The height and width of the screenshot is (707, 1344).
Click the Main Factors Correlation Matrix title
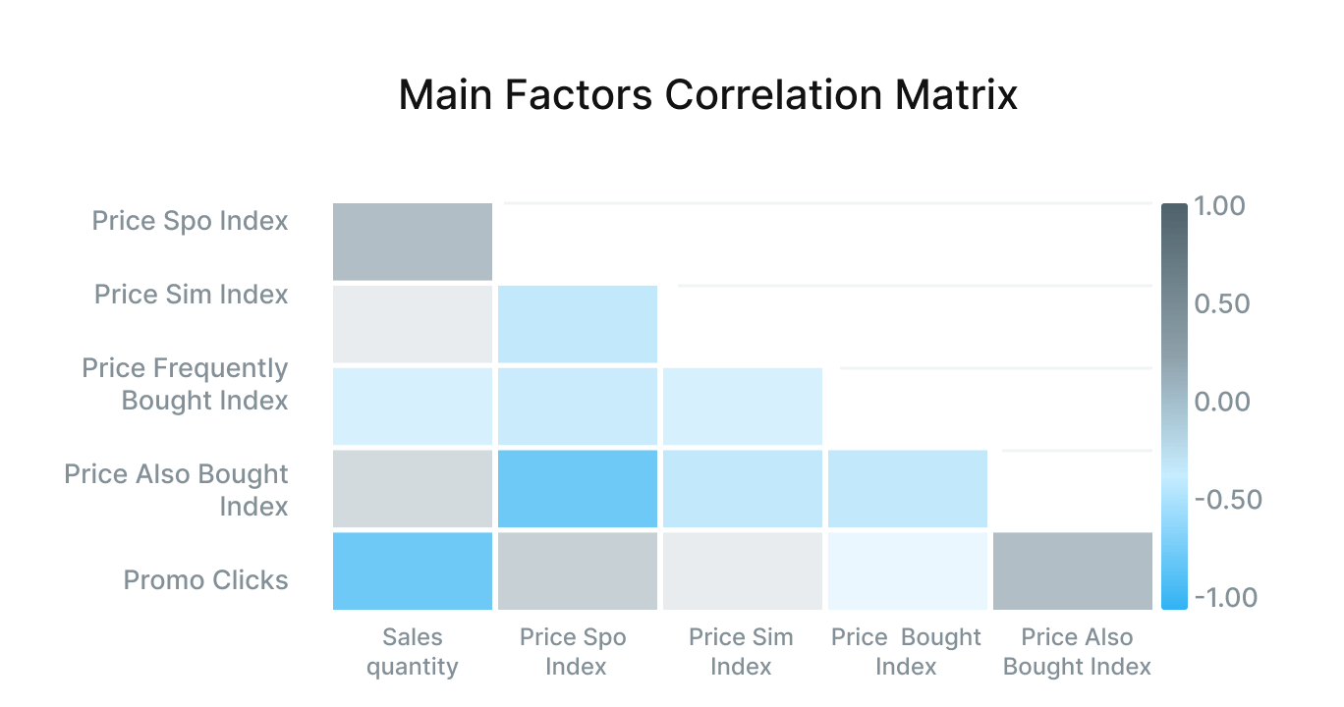click(707, 95)
